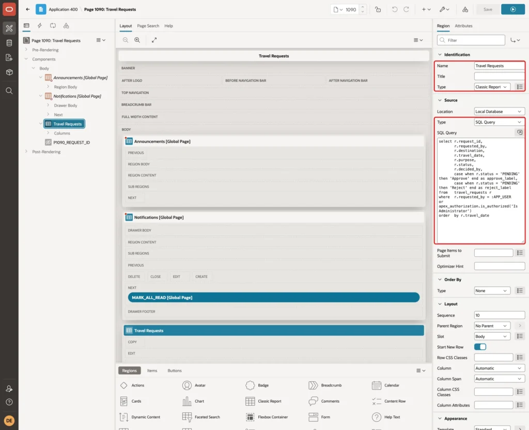Go back with the left arrow
Image resolution: width=529 pixels, height=430 pixels.
(28, 9)
